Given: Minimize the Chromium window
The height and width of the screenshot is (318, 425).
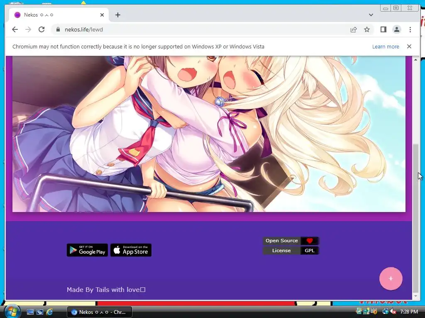Looking at the screenshot, I should [386, 8].
